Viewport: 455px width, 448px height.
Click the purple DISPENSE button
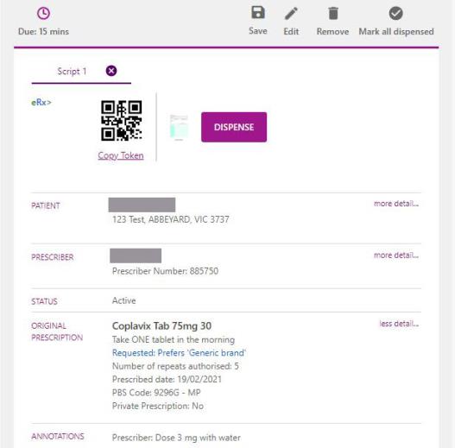234,127
